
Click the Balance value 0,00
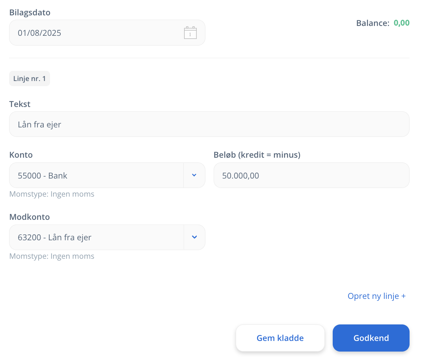pyautogui.click(x=401, y=23)
